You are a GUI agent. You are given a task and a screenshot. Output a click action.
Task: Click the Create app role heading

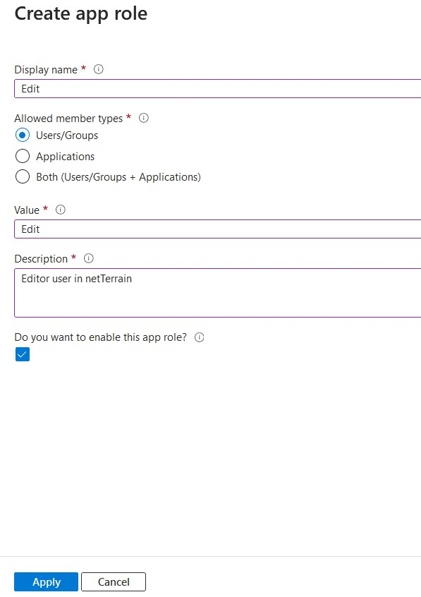(80, 13)
